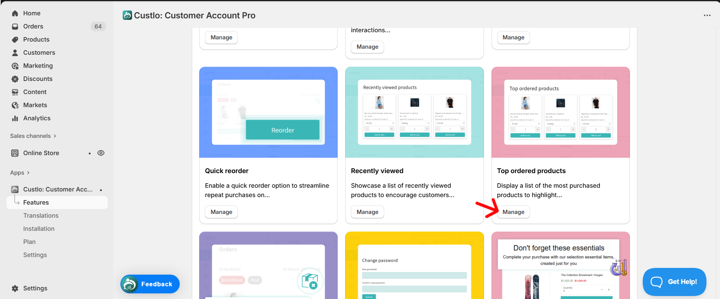Open Custlo: Customer Acc... app entry
This screenshot has width=720, height=299.
coord(57,190)
